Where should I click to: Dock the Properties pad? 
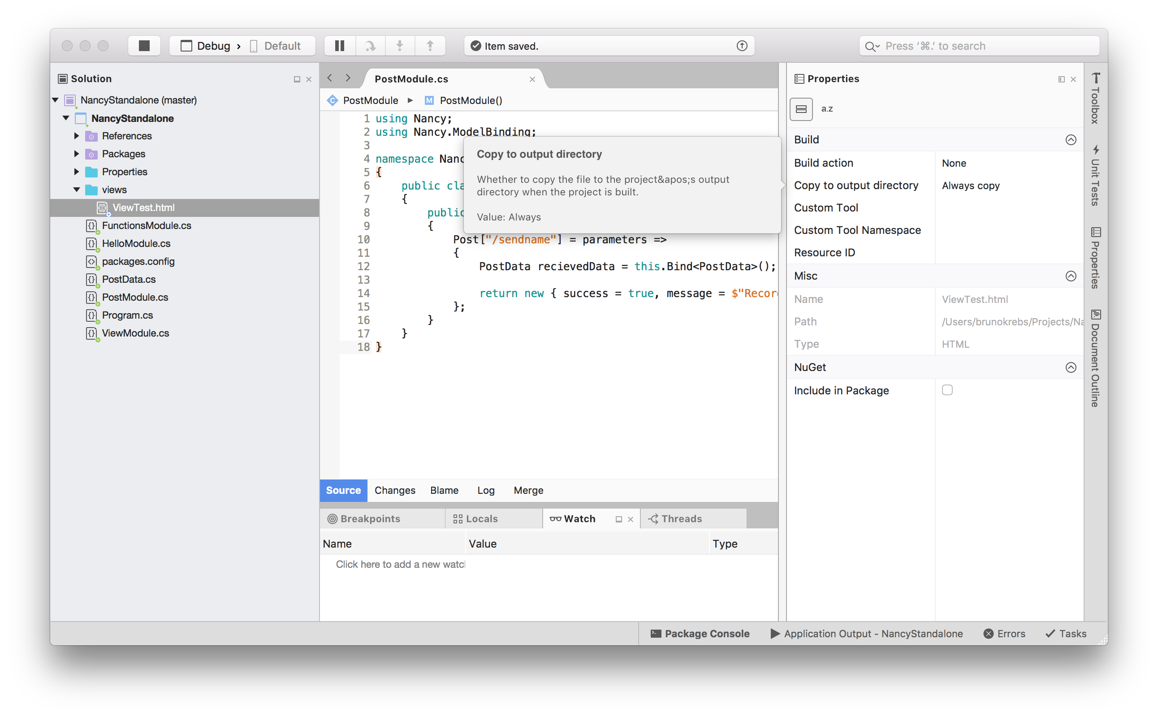1061,79
